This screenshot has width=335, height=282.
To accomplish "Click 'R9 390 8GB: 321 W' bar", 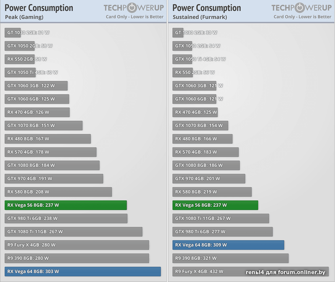I will pyautogui.click(x=231, y=258).
